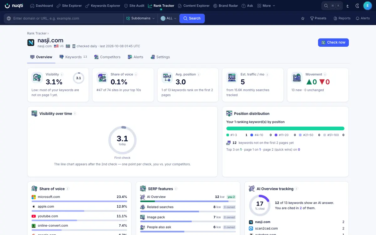376x235 pixels.
Task: Click the info icon beside Share of voice card
Action: click(136, 75)
